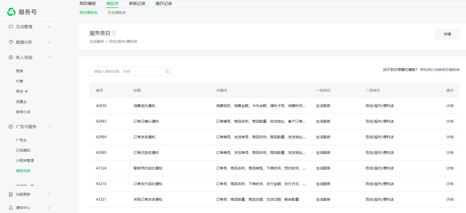
Task: Open 详情 for template 42830
Action: click(450, 106)
